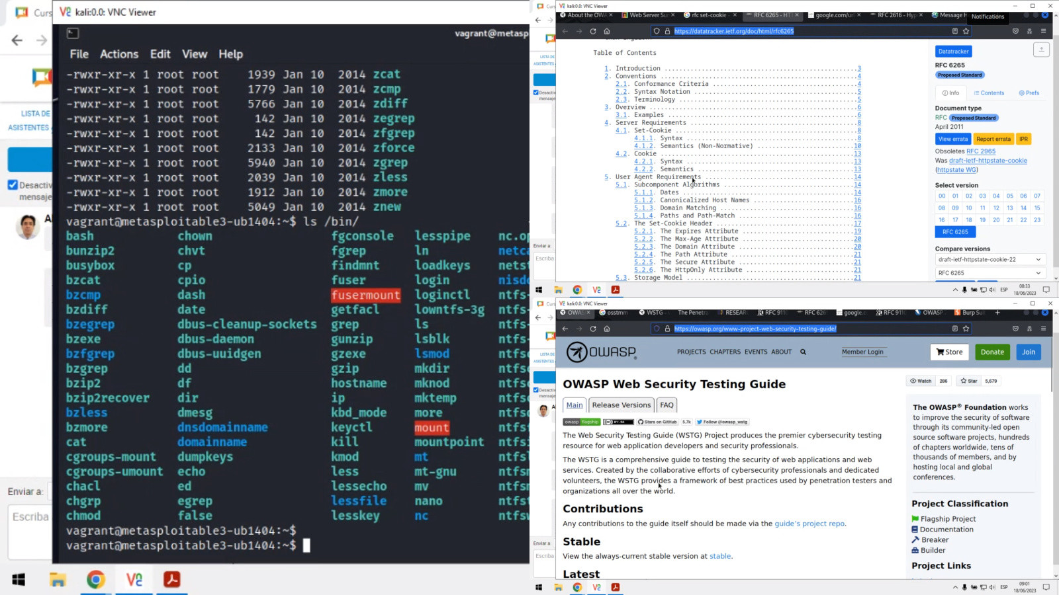Open the RFC 2965 obsoletes link
Screen dimensions: 1059x595
981,151
